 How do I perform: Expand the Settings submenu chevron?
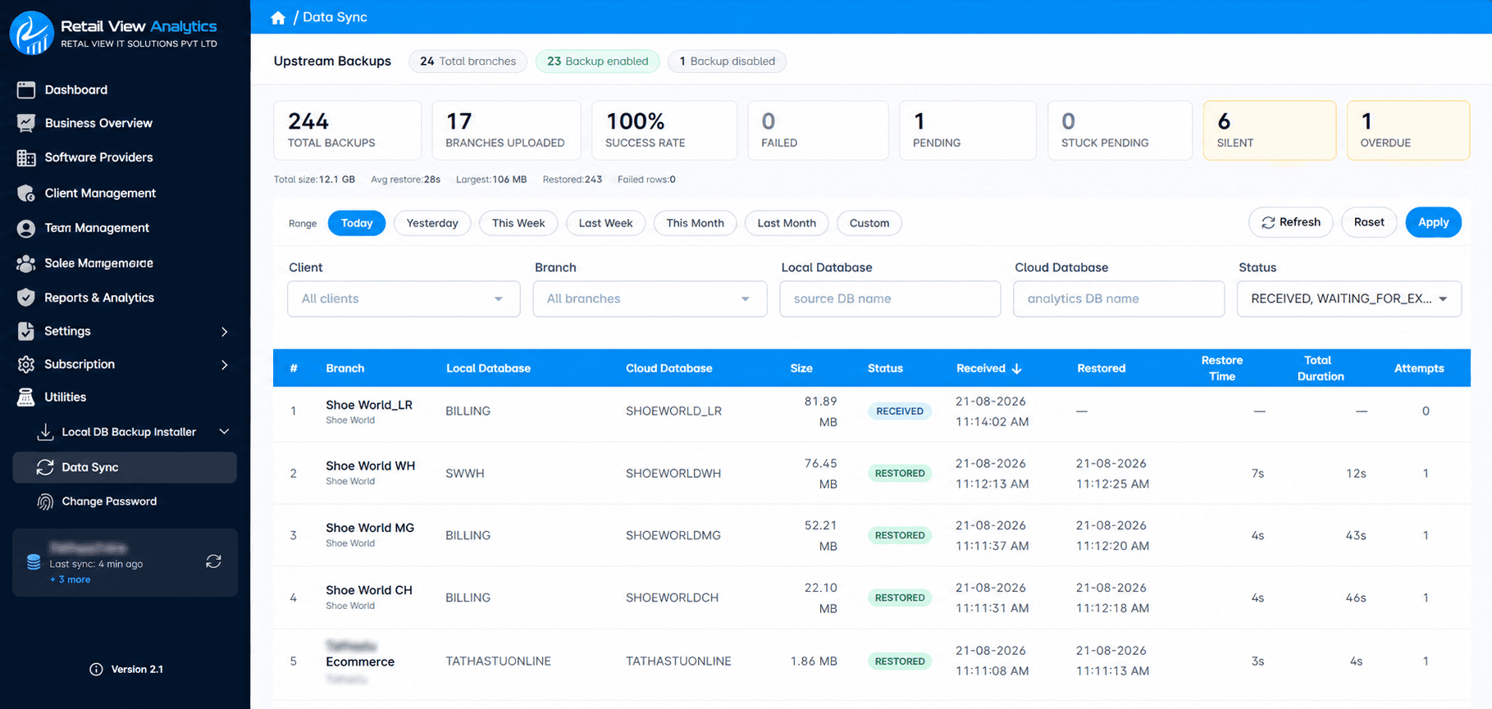(x=225, y=331)
